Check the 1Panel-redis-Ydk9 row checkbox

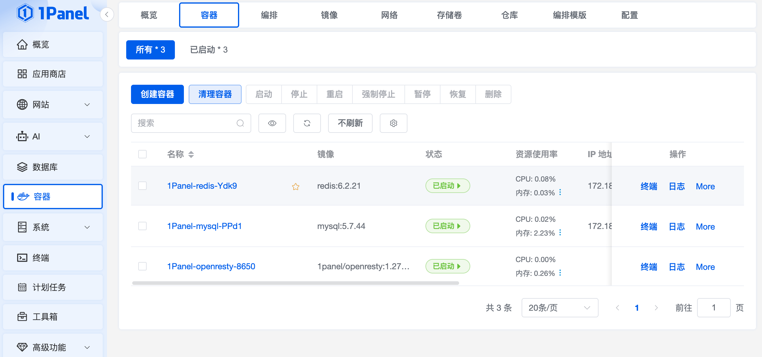142,186
